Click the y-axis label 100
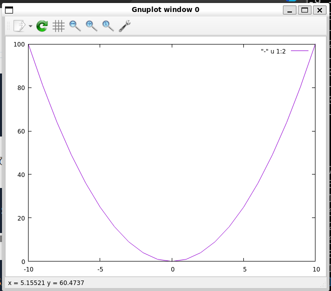331x291 pixels. click(19, 44)
